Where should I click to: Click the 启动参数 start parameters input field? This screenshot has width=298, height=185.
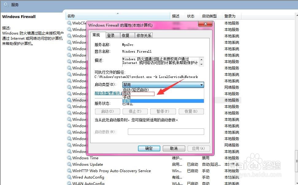click(166, 132)
